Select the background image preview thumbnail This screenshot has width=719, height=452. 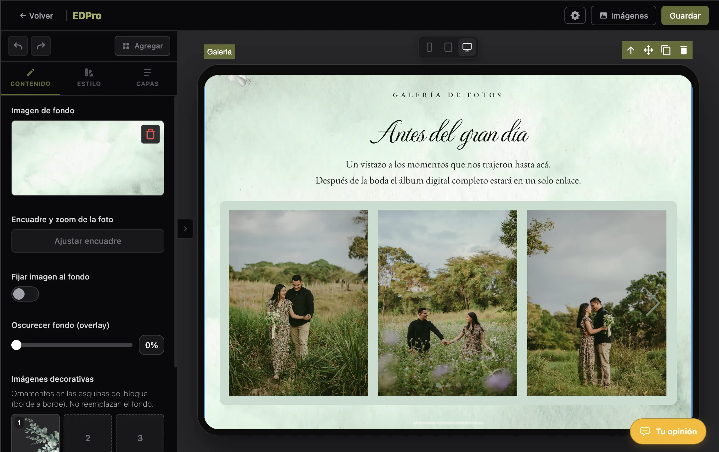point(88,158)
